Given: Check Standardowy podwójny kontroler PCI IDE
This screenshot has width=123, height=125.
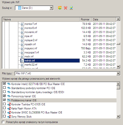Looking at the screenshot, I should (x=4, y=88).
